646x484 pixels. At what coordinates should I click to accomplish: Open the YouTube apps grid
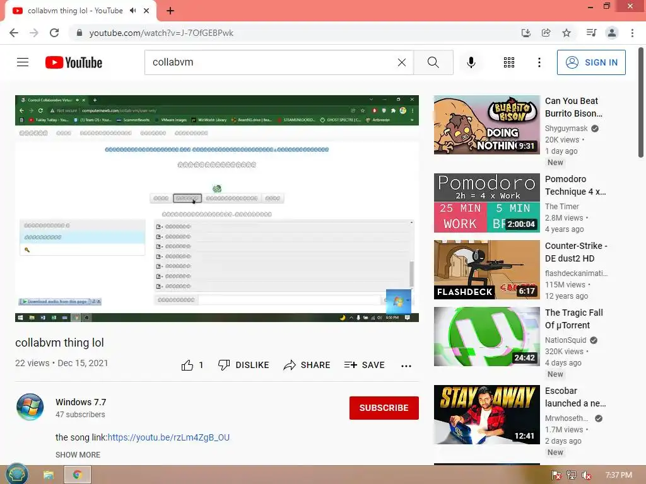point(509,62)
